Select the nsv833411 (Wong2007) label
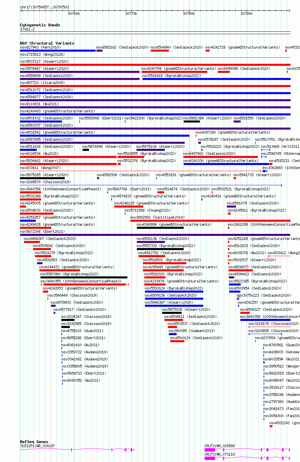 (x=40, y=168)
